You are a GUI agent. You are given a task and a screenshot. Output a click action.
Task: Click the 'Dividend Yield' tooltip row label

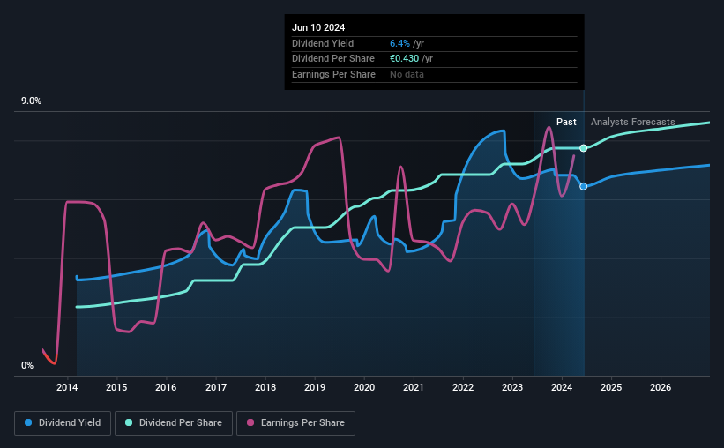coord(323,43)
